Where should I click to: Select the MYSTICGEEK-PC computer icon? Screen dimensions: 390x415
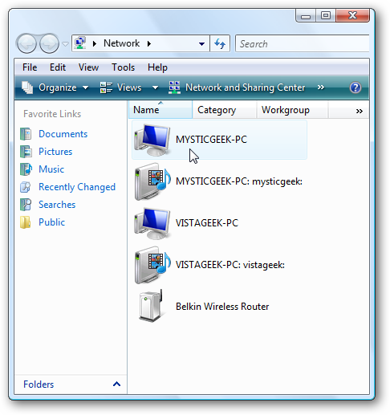152,140
